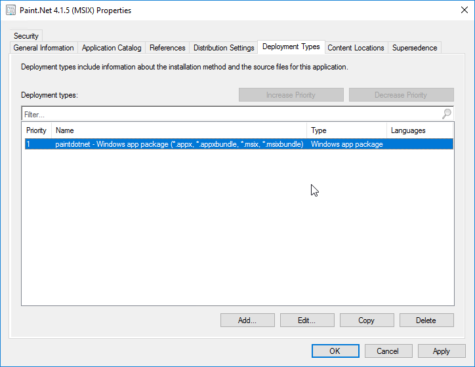Open the References tab
This screenshot has width=475, height=367.
click(167, 48)
